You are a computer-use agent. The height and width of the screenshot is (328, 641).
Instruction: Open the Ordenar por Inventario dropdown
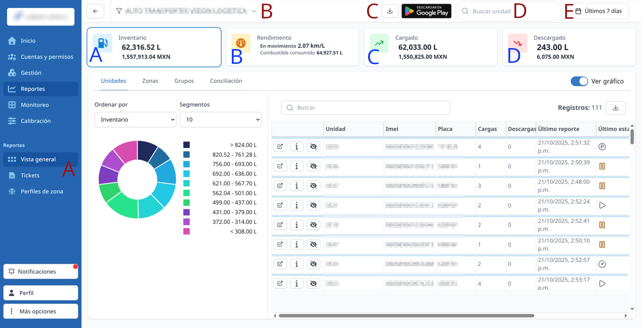tap(135, 120)
